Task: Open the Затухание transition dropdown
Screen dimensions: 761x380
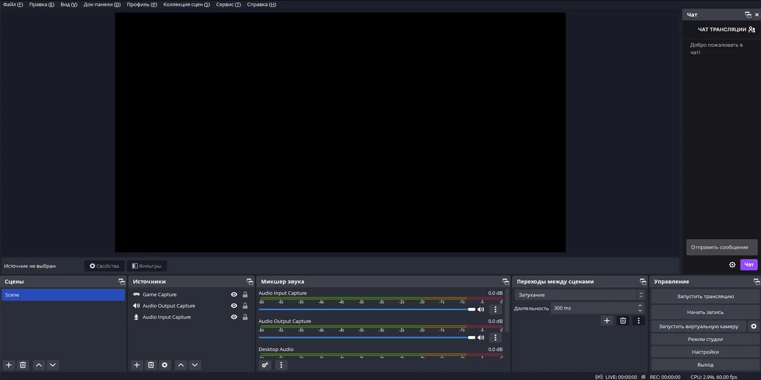Action: coord(580,295)
